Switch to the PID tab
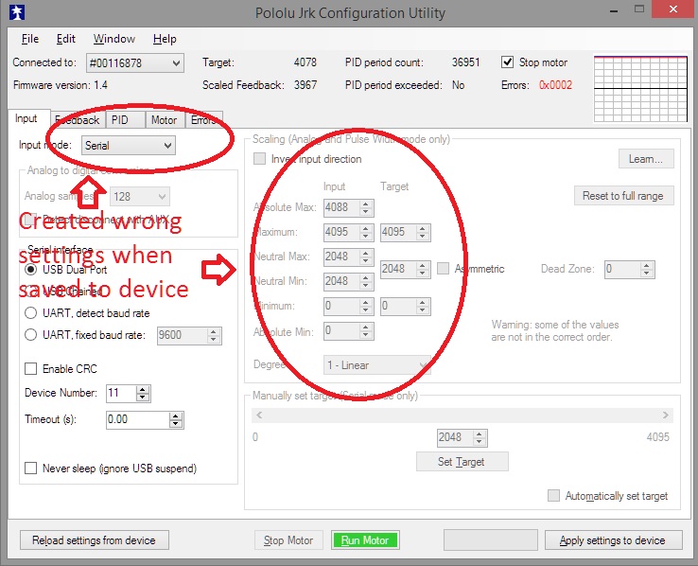698x566 pixels. [x=125, y=120]
